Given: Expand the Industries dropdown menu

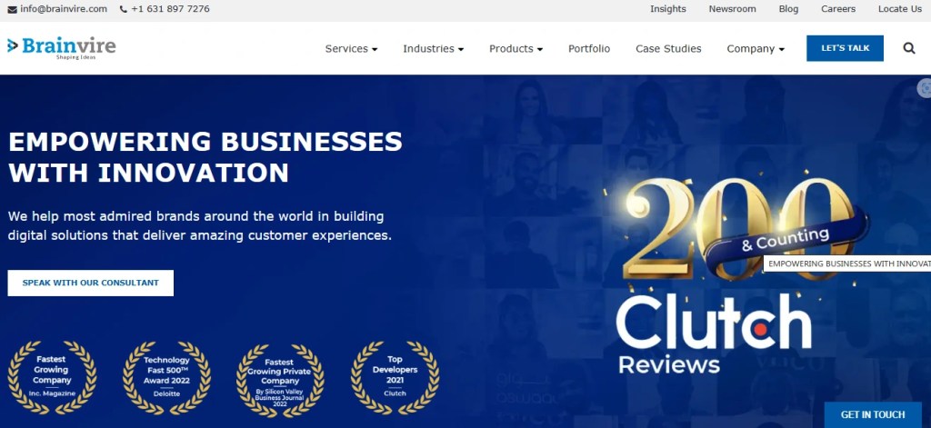Looking at the screenshot, I should click(434, 49).
